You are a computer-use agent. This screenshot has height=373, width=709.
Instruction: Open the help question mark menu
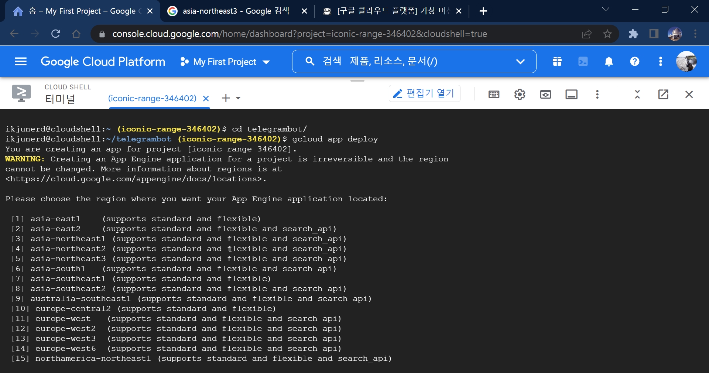point(635,62)
